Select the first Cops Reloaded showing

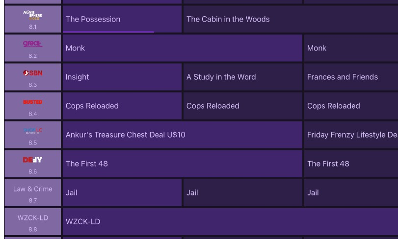coord(122,106)
